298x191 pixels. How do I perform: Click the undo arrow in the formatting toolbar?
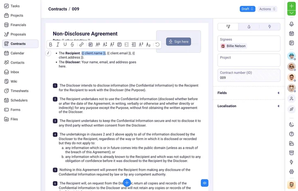click(157, 45)
